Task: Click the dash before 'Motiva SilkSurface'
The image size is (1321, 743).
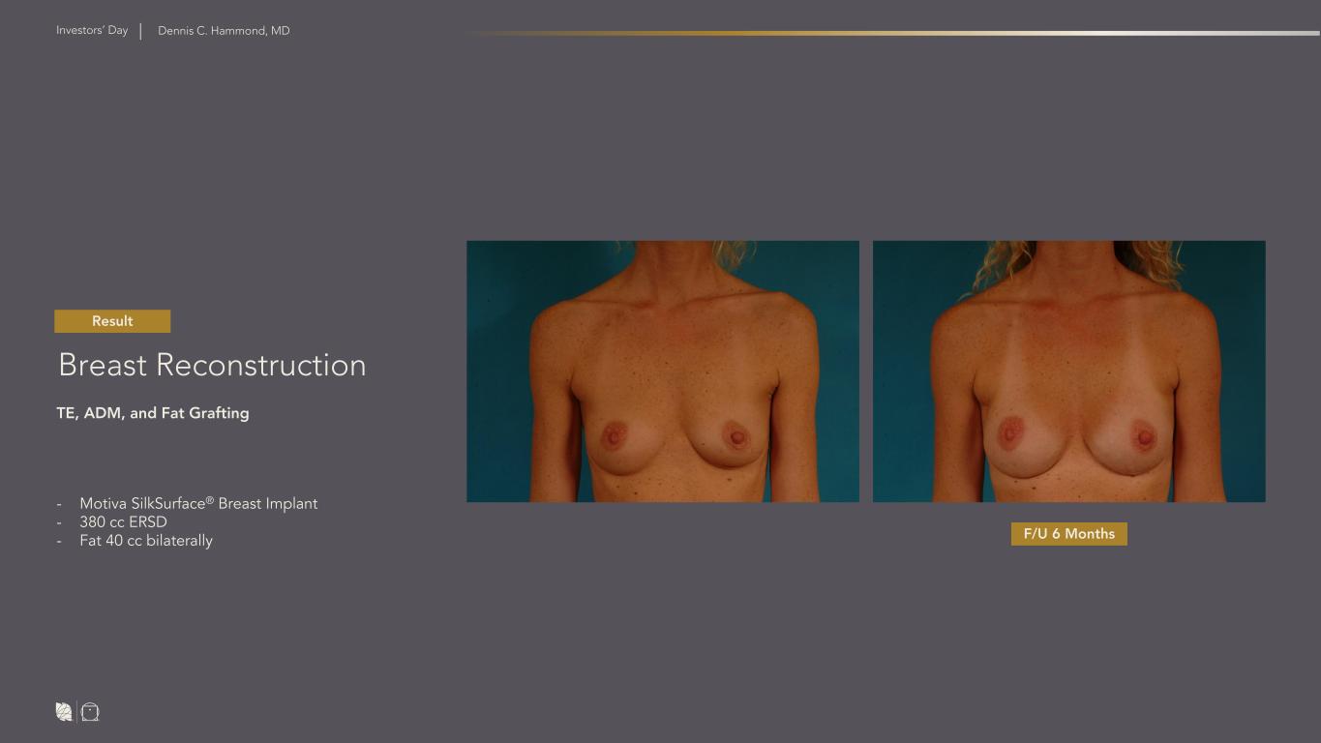Action: (x=59, y=504)
